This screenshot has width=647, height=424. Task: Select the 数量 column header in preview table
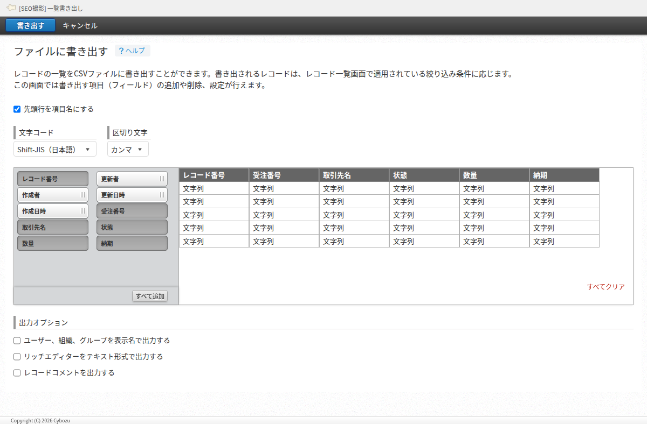[494, 175]
